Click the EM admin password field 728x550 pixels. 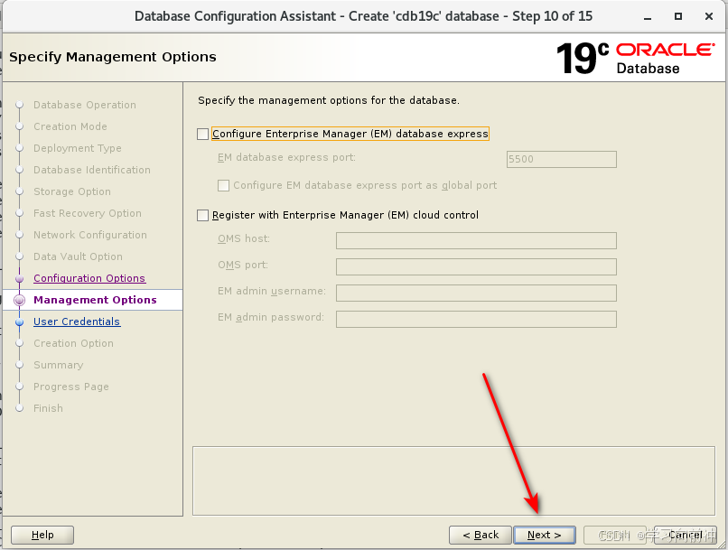476,319
